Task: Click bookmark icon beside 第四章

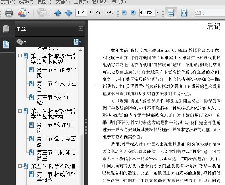Action: coord(25,111)
